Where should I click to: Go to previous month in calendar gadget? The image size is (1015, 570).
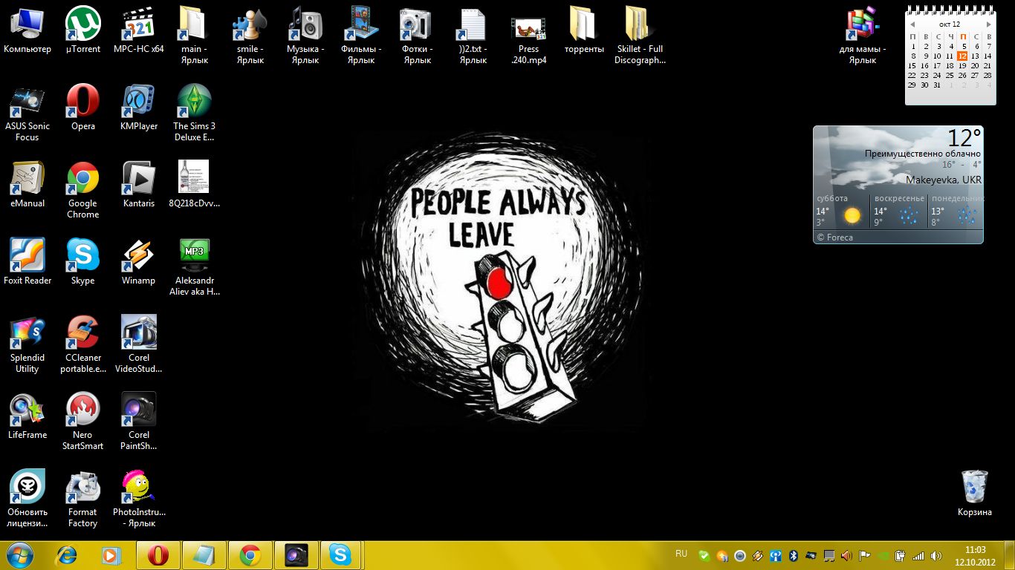(911, 24)
